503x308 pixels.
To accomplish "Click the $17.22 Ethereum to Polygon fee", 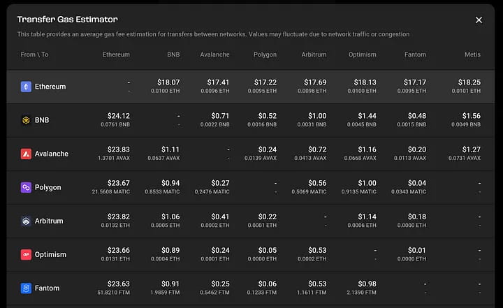I will click(265, 82).
